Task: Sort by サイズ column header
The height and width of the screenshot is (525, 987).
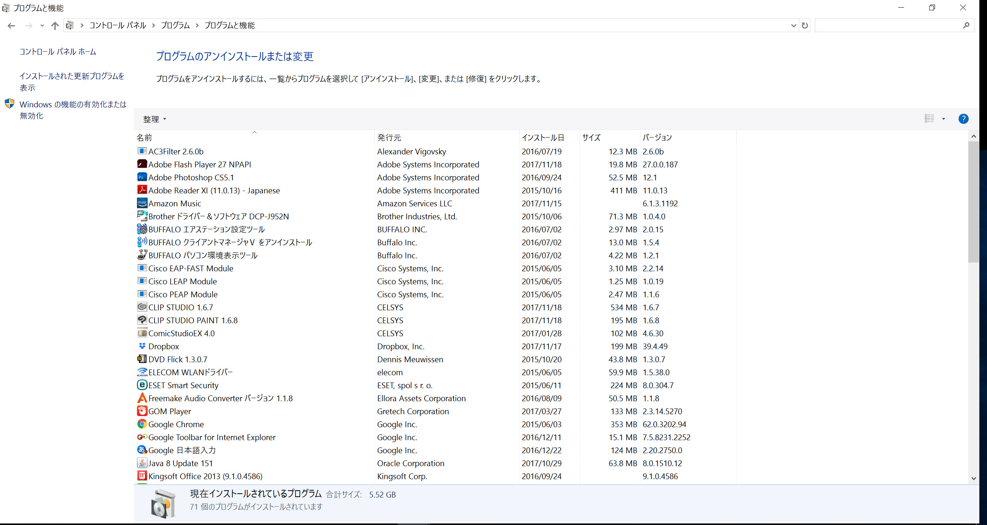Action: (x=591, y=138)
